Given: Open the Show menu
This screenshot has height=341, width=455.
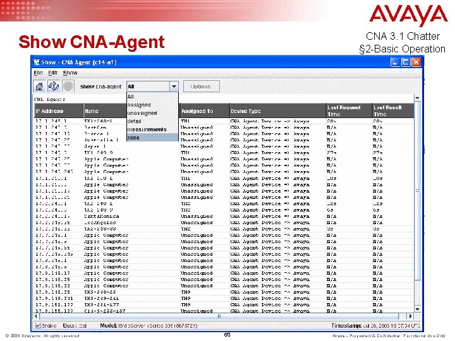Looking at the screenshot, I should [x=70, y=73].
